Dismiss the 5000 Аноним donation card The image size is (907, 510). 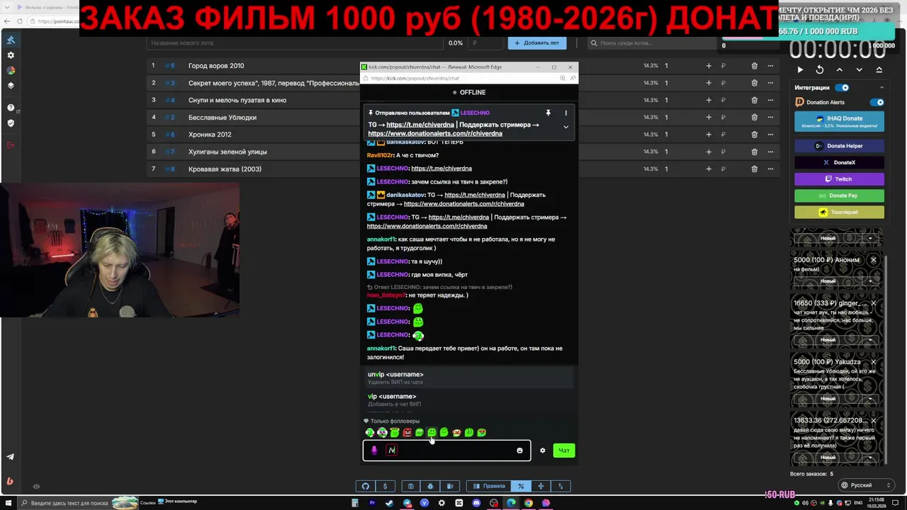873,260
